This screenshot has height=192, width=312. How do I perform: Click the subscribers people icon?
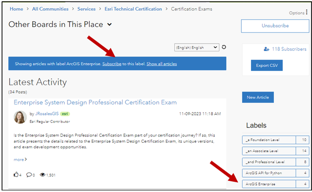[x=266, y=49]
